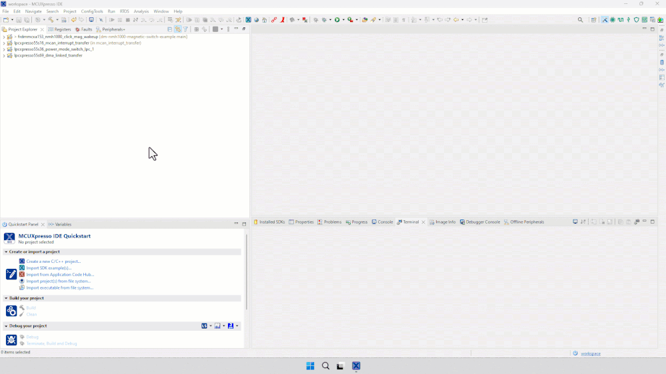Open the ConfigTools menu
Screen dimensions: 666x374
92,11
